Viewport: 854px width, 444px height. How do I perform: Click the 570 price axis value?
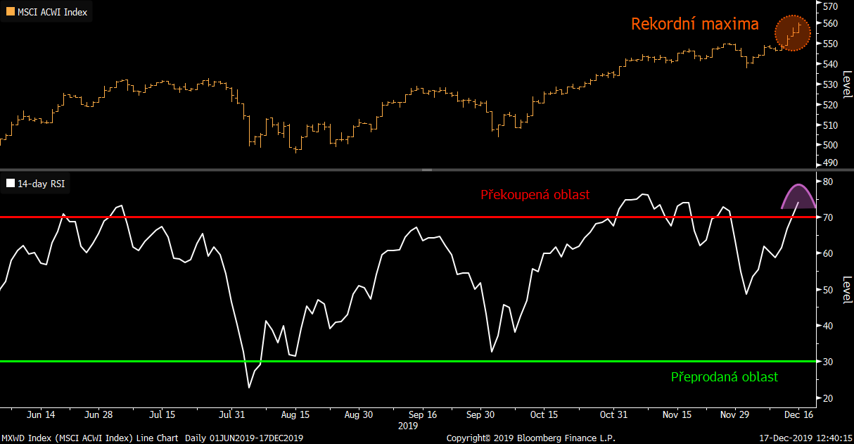(829, 6)
